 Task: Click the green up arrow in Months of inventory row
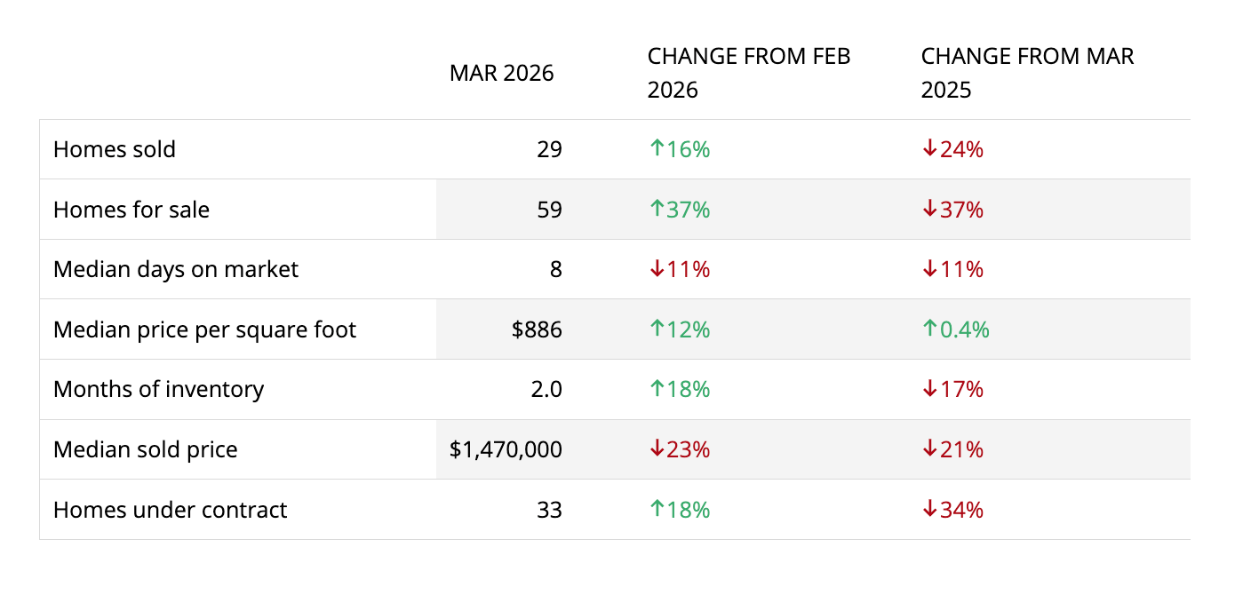point(657,389)
